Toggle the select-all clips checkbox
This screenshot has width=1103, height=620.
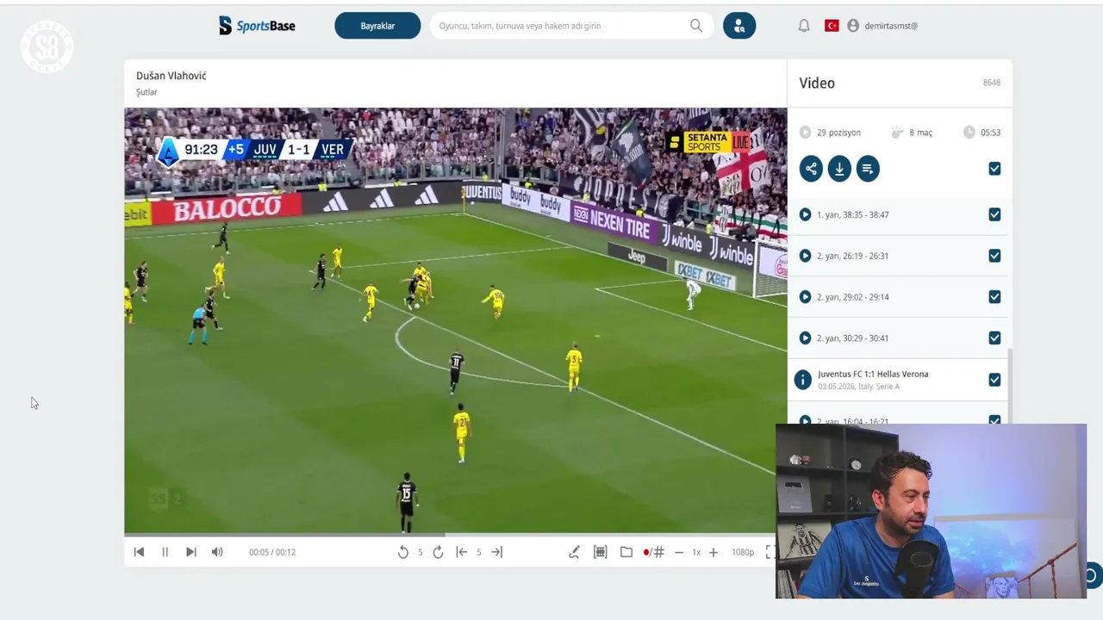tap(994, 169)
